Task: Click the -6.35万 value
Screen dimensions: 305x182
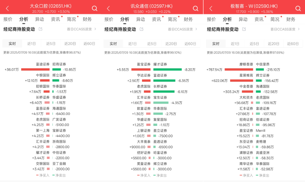Action: click(x=183, y=80)
